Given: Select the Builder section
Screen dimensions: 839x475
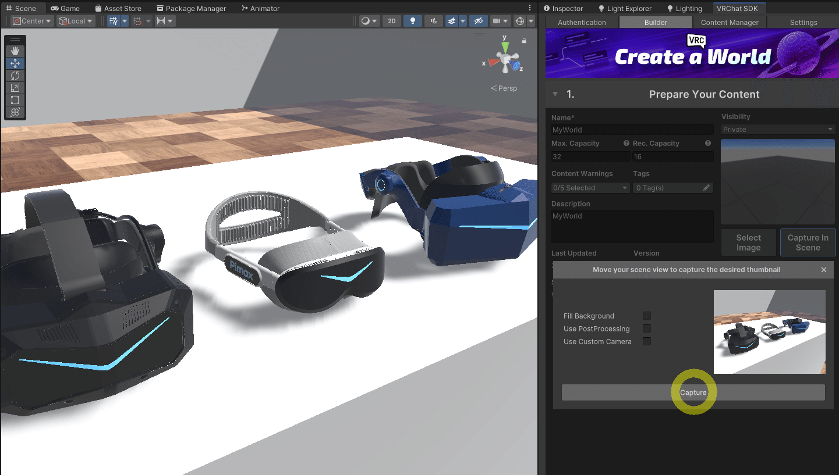Looking at the screenshot, I should tap(656, 22).
